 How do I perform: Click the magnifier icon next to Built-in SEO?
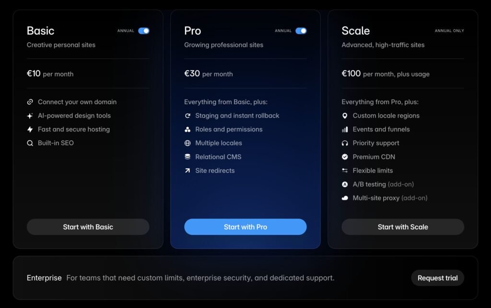(30, 143)
